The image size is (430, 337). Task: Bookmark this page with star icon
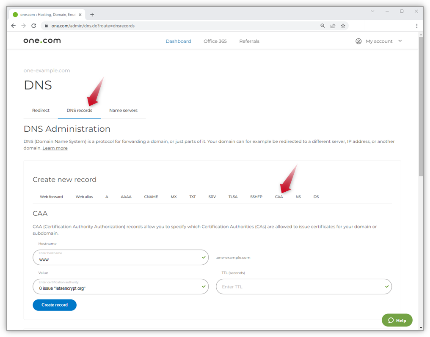point(343,26)
